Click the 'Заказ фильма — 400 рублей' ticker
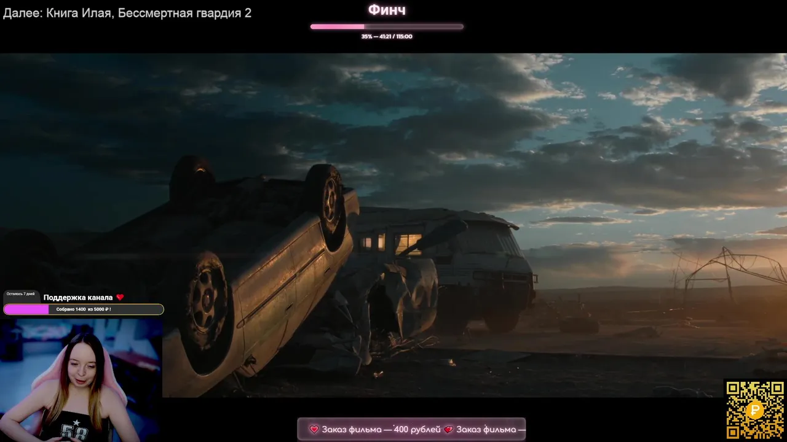The image size is (787, 442). 411,429
